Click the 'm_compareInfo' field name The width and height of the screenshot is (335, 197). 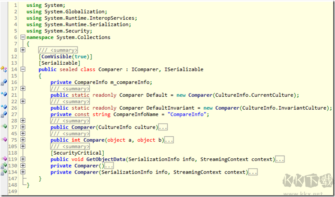click(129, 82)
